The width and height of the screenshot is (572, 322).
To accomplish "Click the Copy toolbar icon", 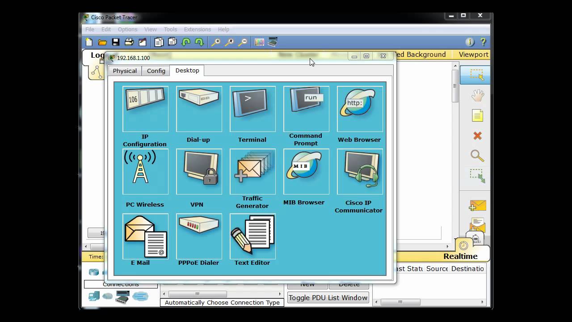I will click(159, 42).
